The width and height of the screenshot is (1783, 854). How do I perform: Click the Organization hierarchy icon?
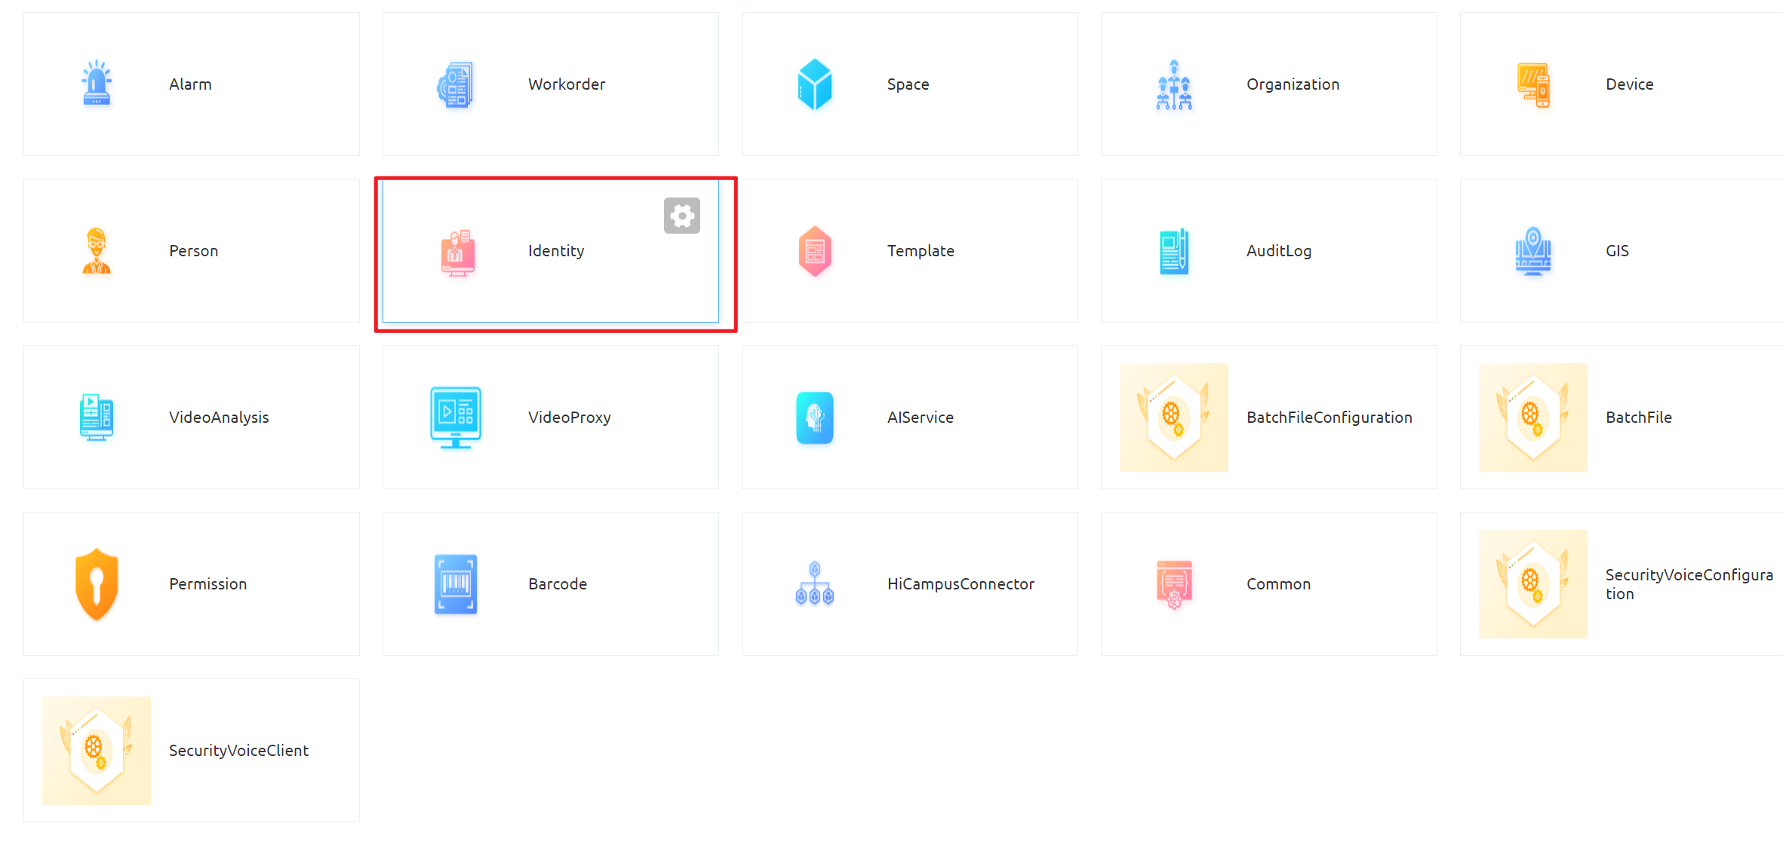(1174, 84)
